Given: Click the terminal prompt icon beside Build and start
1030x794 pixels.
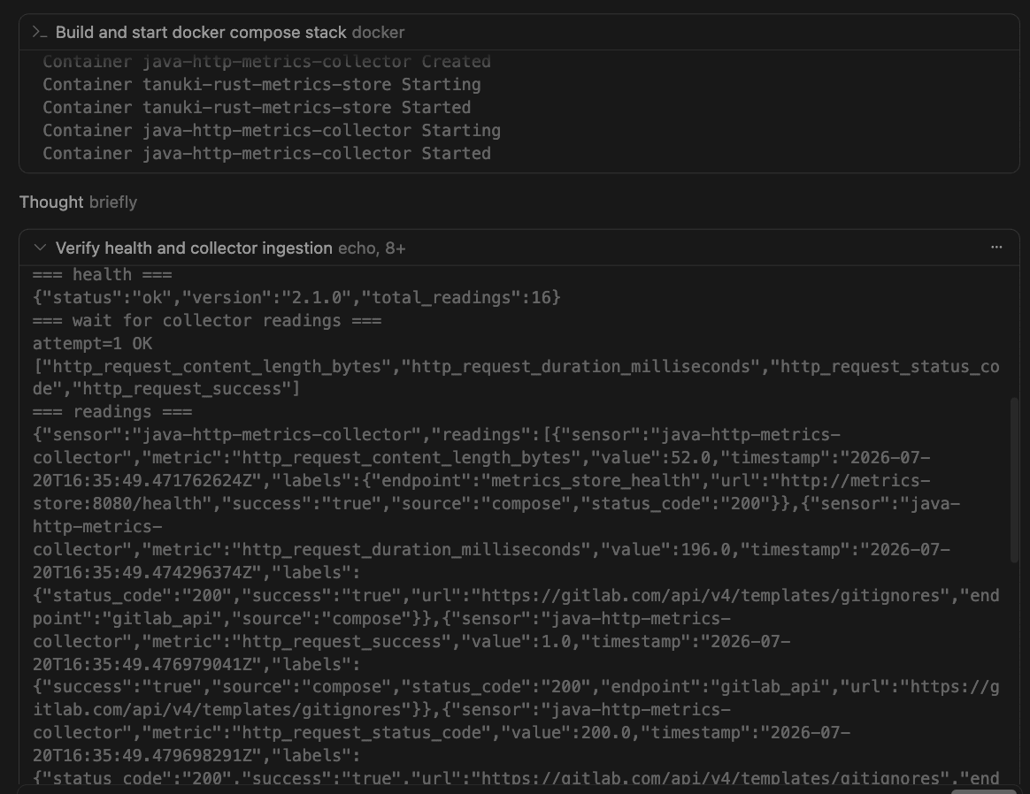Looking at the screenshot, I should (x=40, y=32).
